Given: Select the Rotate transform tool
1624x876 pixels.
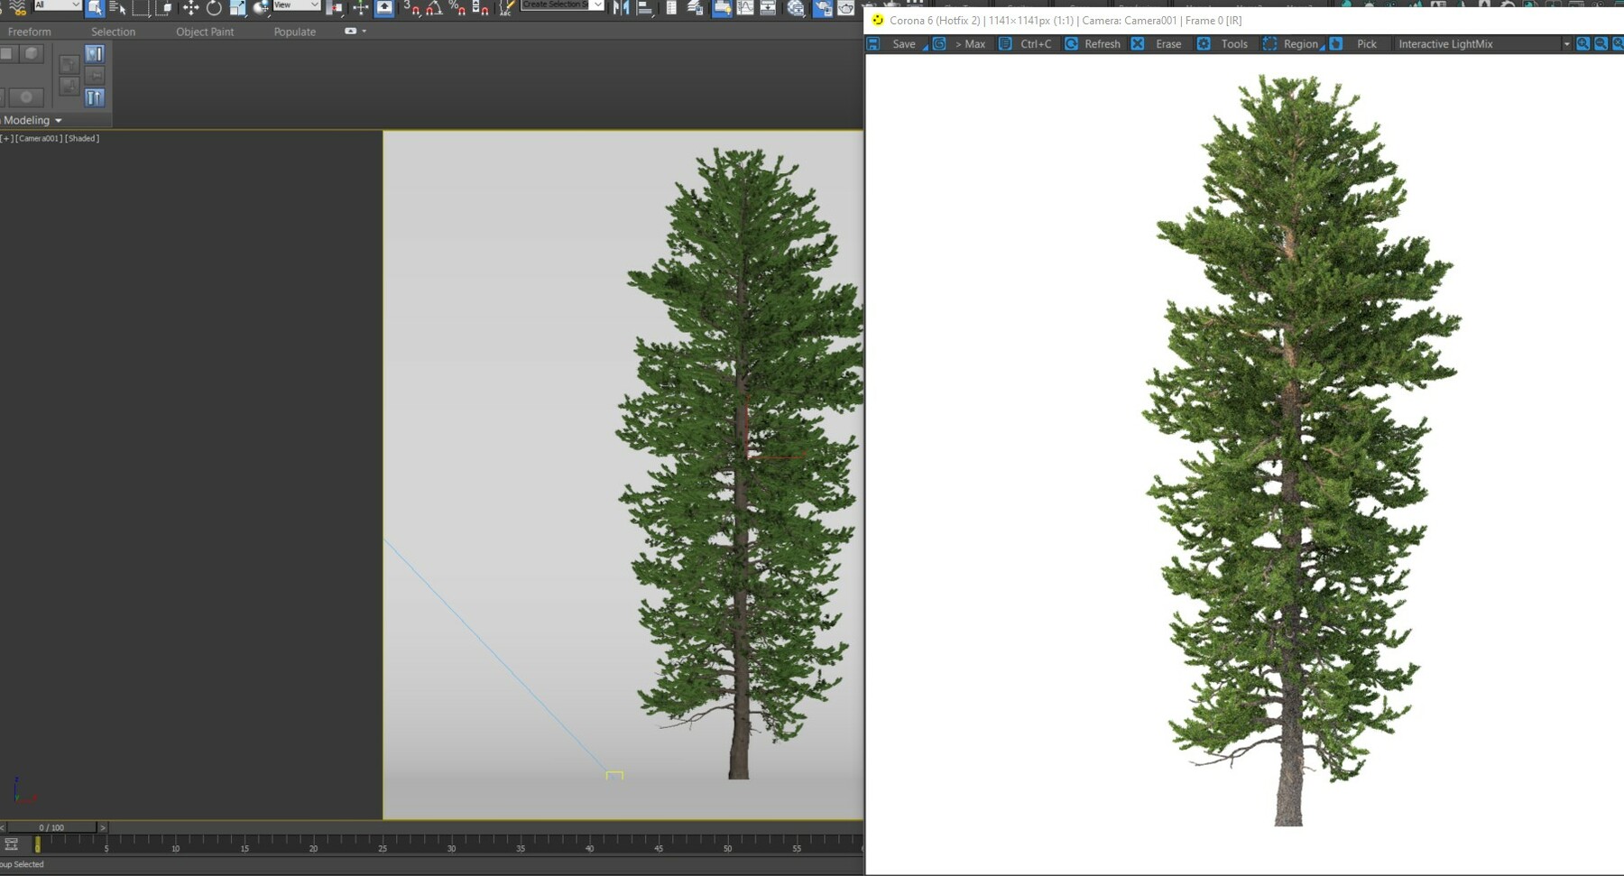Looking at the screenshot, I should pos(214,8).
